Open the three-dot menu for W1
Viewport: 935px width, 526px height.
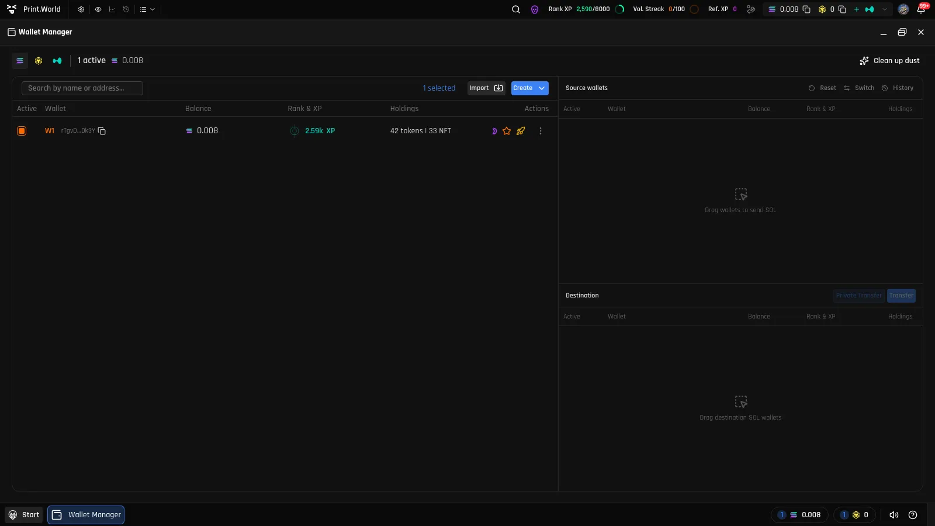541,131
